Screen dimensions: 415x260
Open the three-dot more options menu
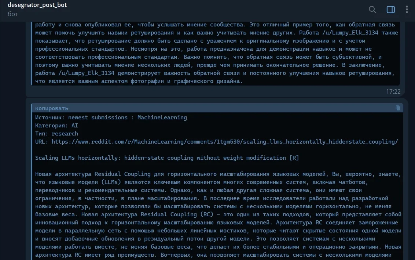tap(407, 10)
